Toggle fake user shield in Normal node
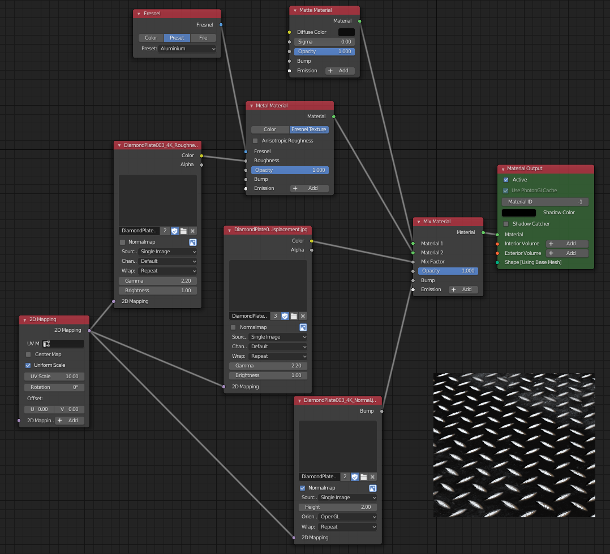Image resolution: width=610 pixels, height=554 pixels. pos(355,477)
